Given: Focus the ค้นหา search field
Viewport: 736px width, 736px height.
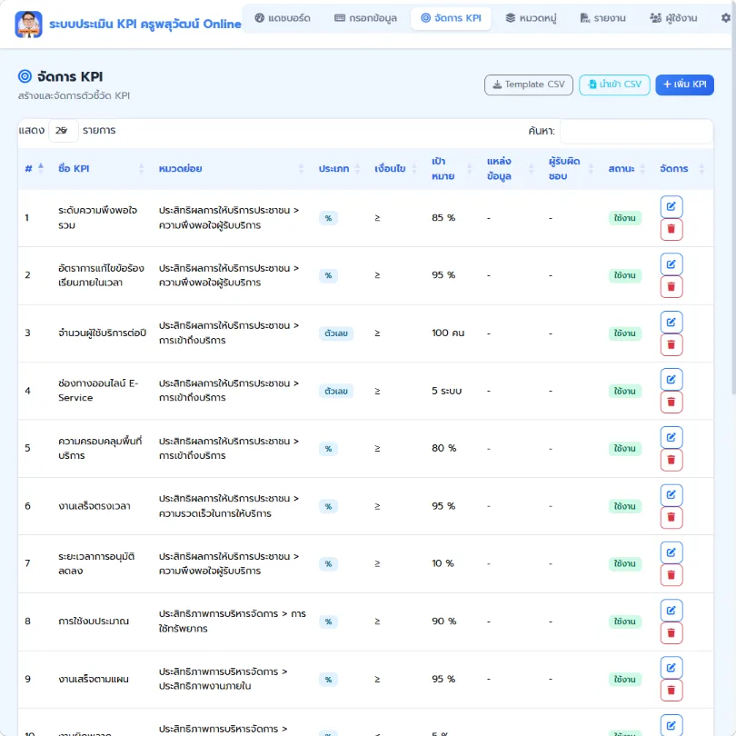Looking at the screenshot, I should 636,131.
